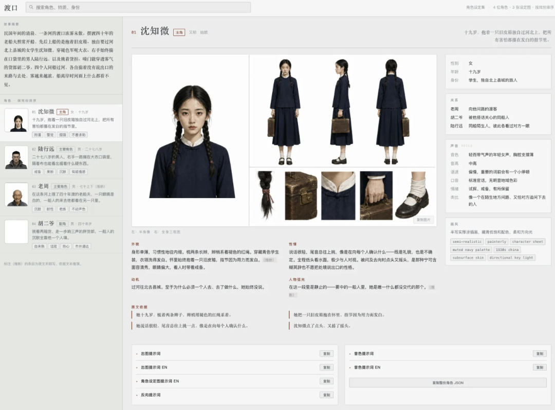Click the painterly style tag
Screen dimensions: 555x410
[x=496, y=242]
